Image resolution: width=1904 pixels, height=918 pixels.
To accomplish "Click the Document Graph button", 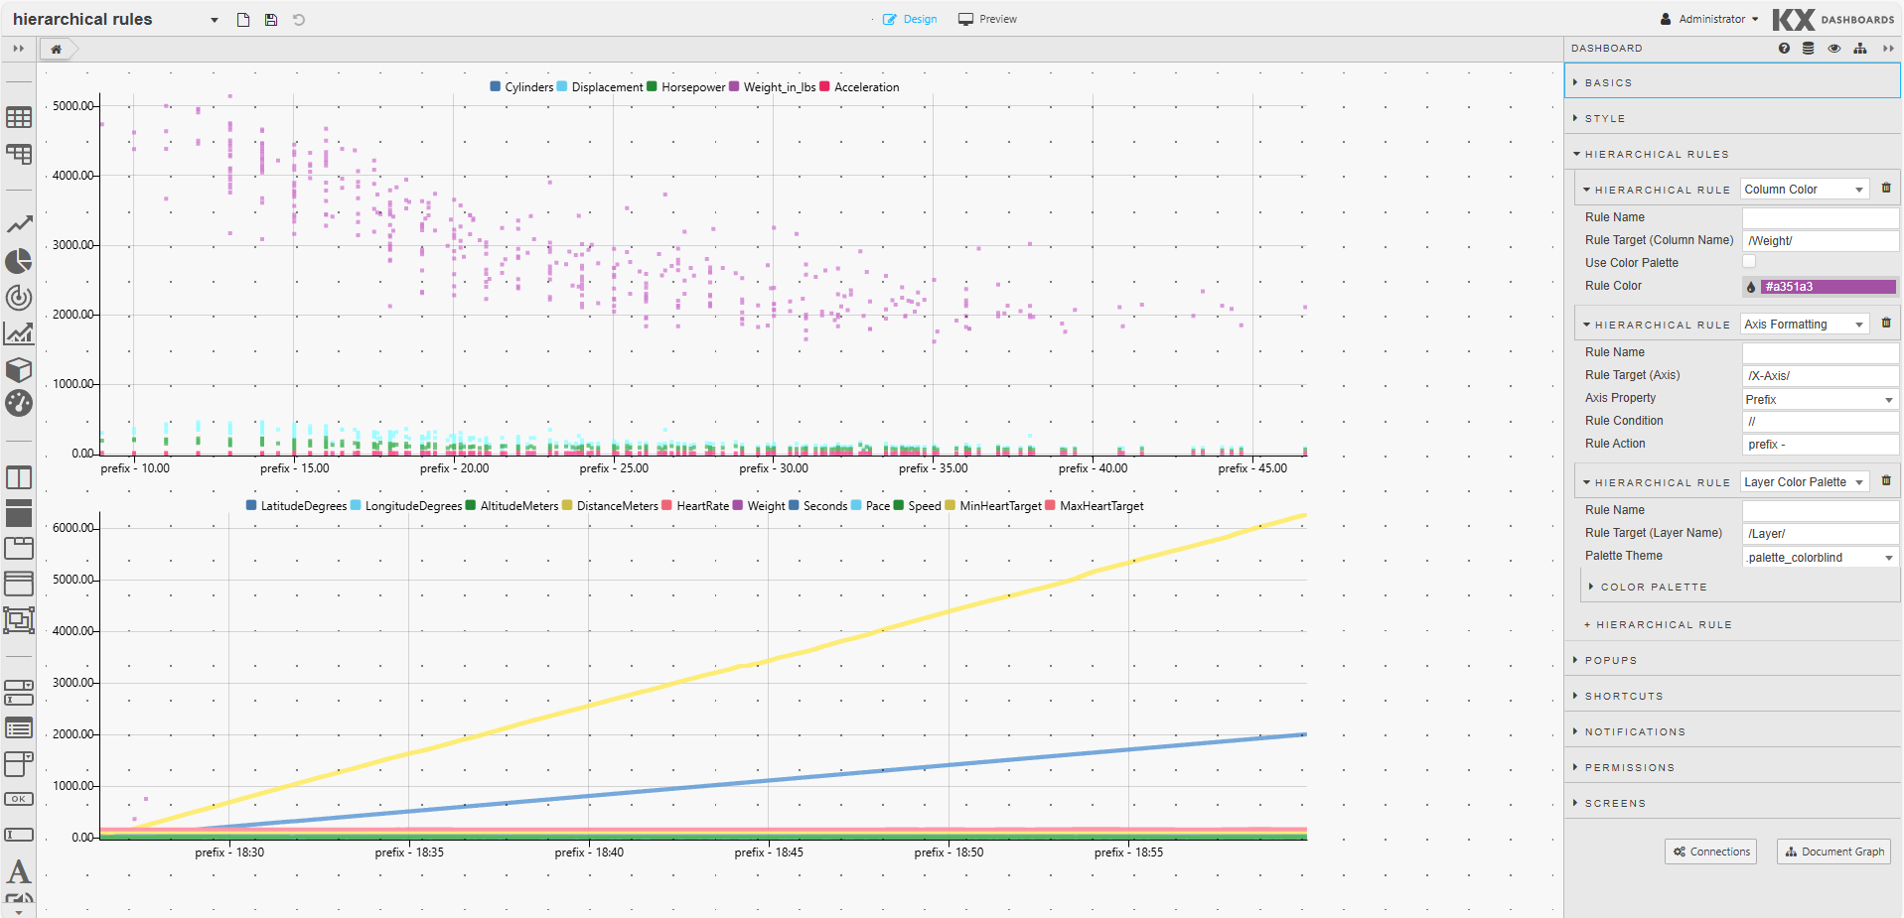I will (x=1833, y=852).
